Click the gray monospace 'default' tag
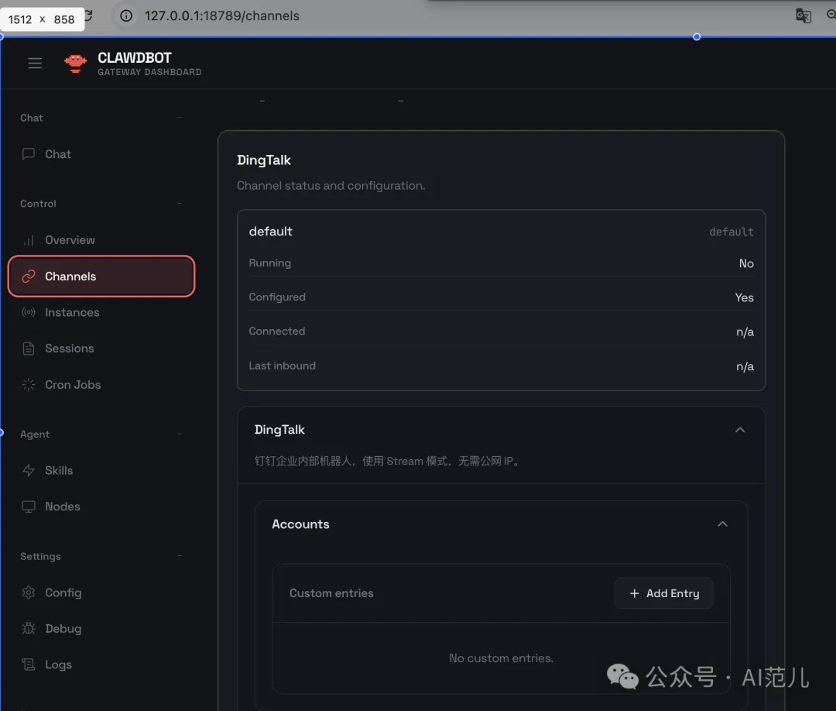Screen dimensions: 836x711 pyautogui.click(x=731, y=232)
